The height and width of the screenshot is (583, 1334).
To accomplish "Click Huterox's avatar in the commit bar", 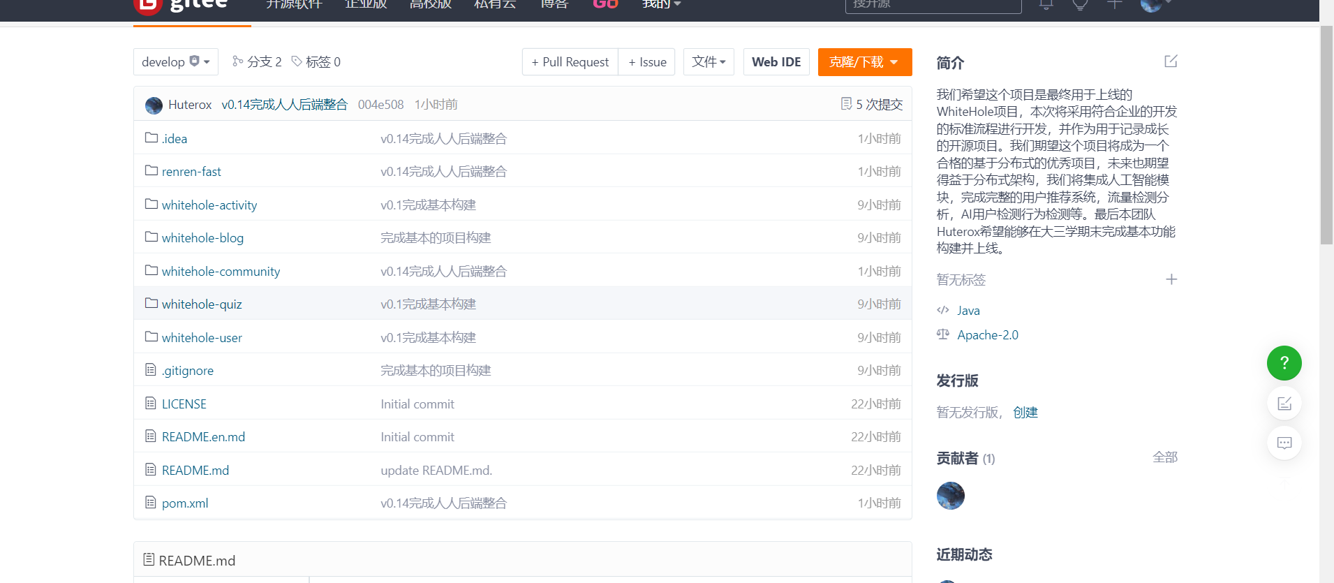I will tap(154, 105).
